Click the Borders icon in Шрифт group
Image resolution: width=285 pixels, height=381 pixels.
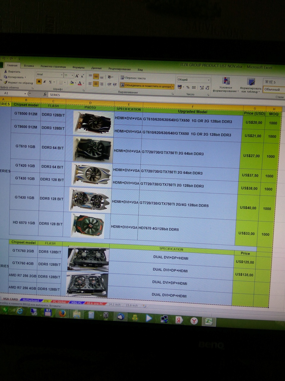61,82
